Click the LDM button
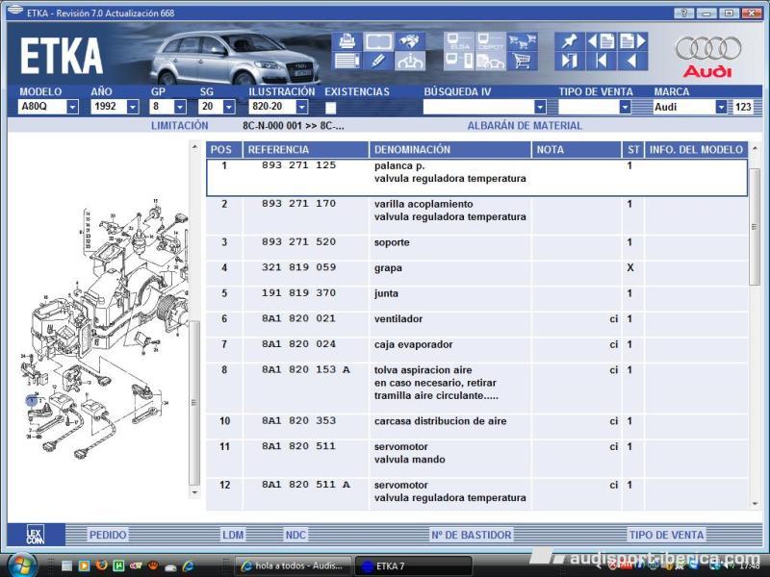 pos(233,535)
